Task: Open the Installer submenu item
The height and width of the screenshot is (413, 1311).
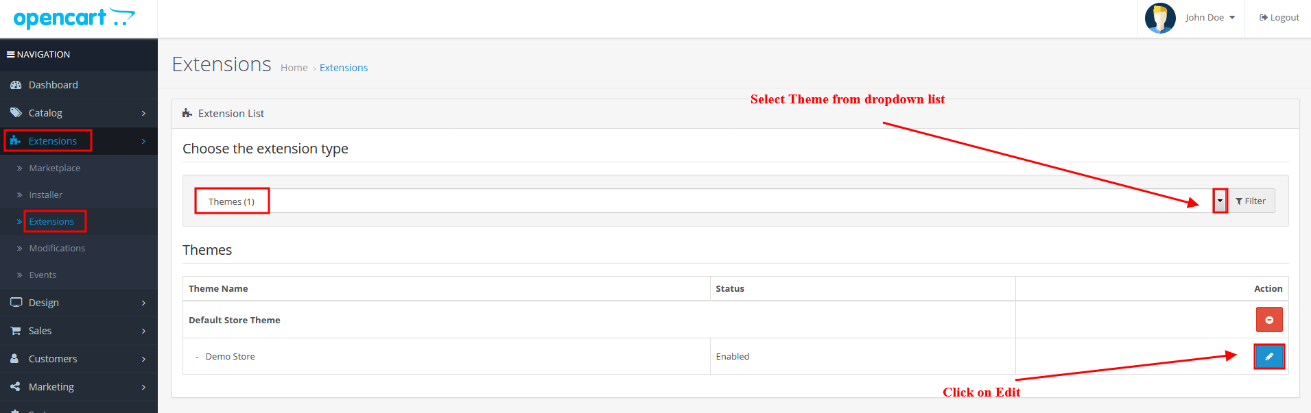Action: coord(46,195)
